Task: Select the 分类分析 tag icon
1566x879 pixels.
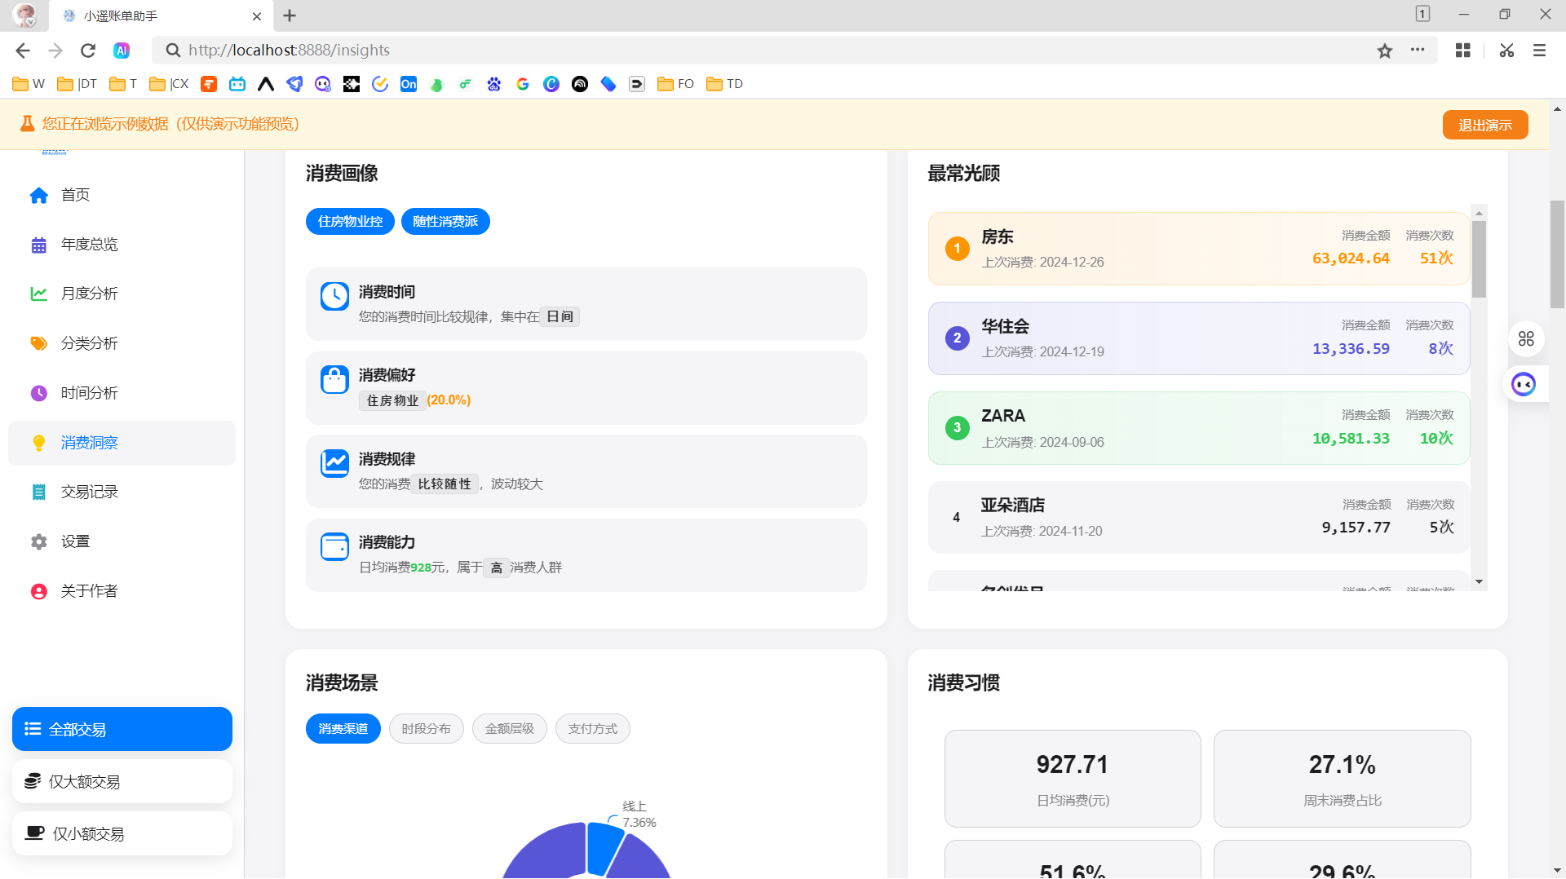Action: coord(38,343)
